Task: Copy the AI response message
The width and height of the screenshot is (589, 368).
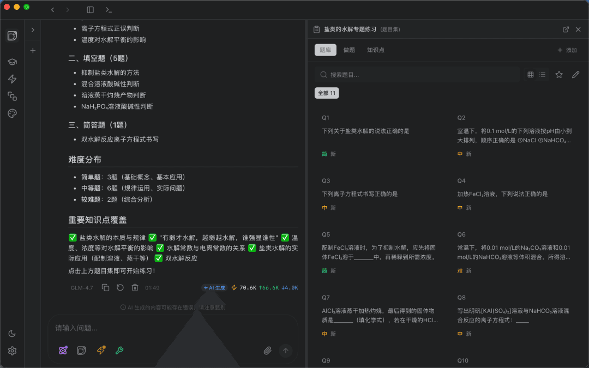Action: coord(106,288)
